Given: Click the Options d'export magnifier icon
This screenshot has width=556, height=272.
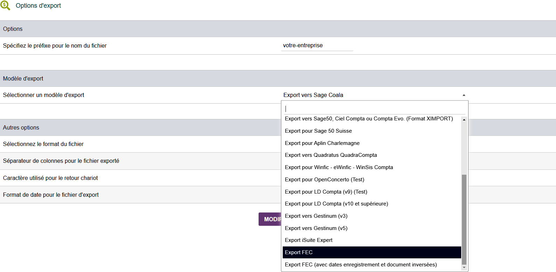Looking at the screenshot, I should (5, 5).
